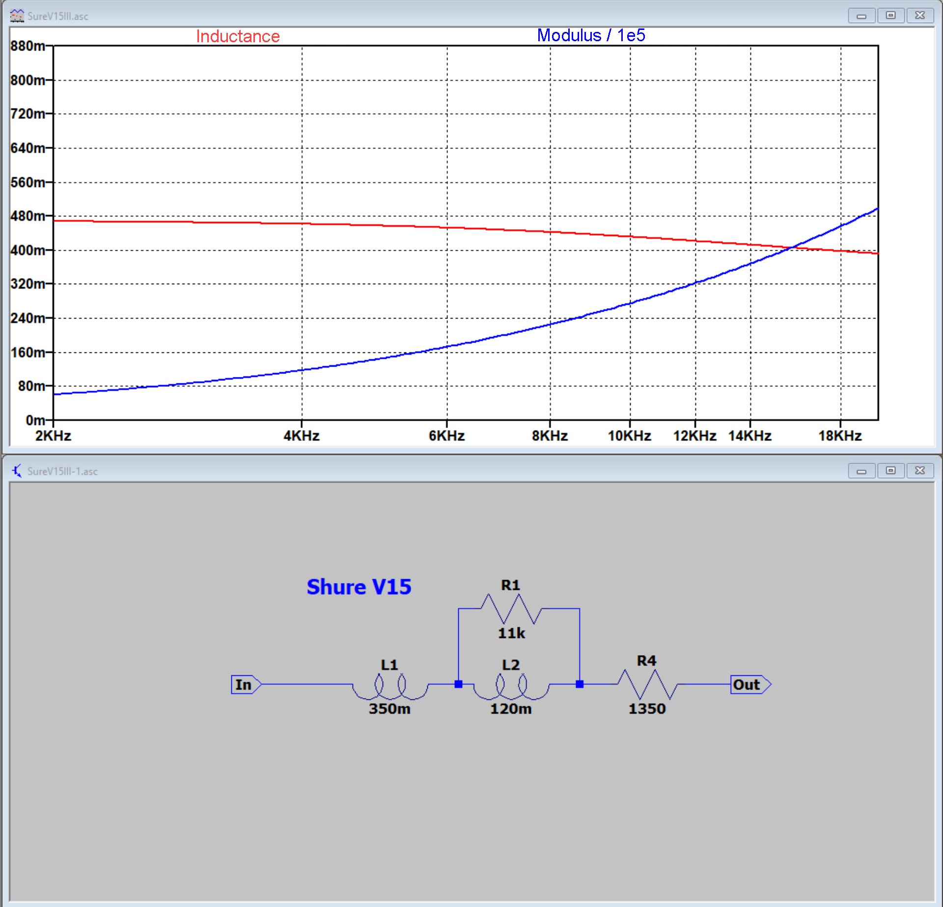Click the 480m vertical axis label
Image resolution: width=943 pixels, height=907 pixels.
tap(28, 216)
